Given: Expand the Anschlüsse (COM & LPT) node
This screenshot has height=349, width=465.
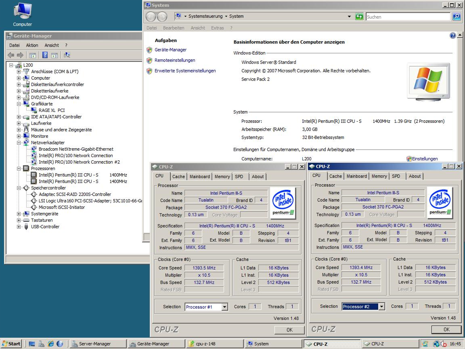Looking at the screenshot, I should (19, 72).
